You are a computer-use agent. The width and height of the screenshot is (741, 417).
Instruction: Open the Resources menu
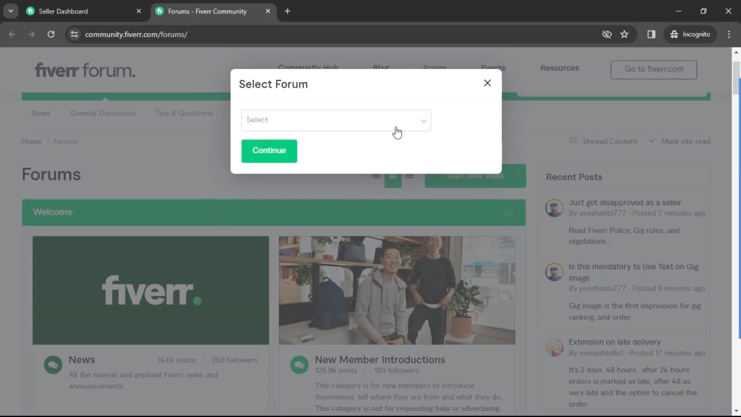(560, 68)
